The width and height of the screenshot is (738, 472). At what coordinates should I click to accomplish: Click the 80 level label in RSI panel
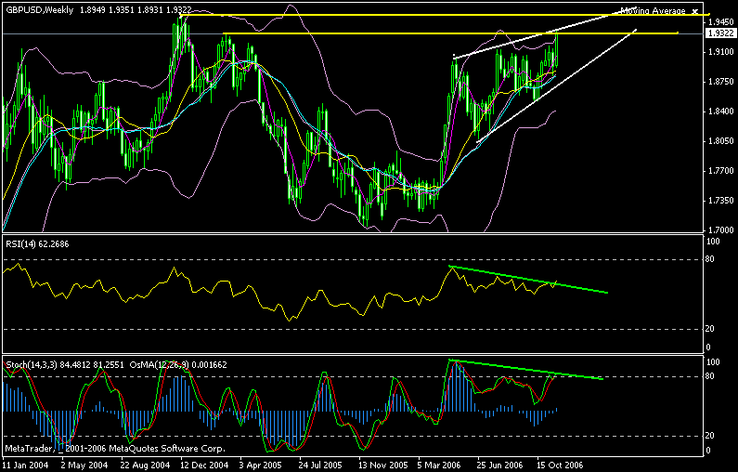coord(709,259)
